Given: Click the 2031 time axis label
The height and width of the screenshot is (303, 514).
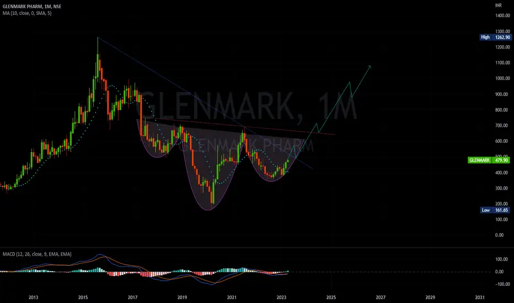Looking at the screenshot, I should pos(480,297).
